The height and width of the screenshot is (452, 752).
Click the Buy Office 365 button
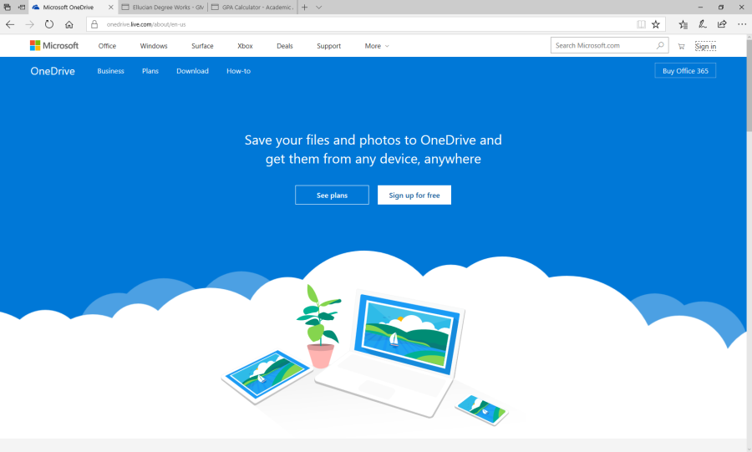click(x=685, y=70)
